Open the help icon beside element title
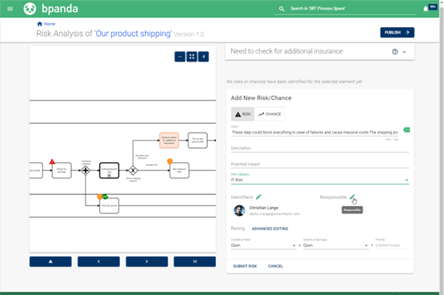Screen dimensions: 444x295 (394, 52)
